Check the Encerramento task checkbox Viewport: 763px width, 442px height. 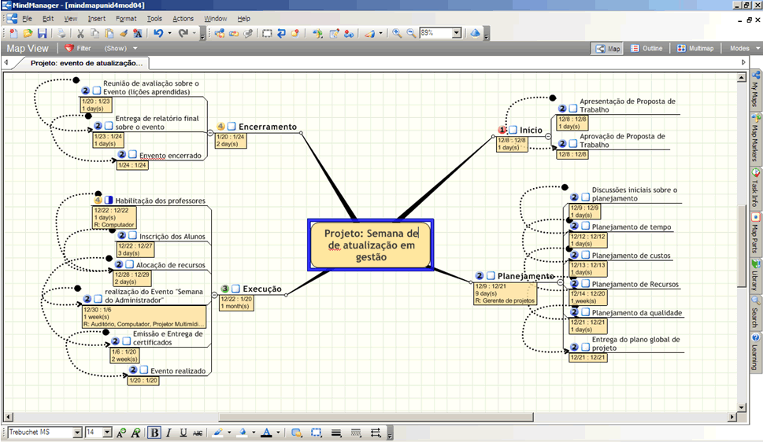(x=232, y=127)
